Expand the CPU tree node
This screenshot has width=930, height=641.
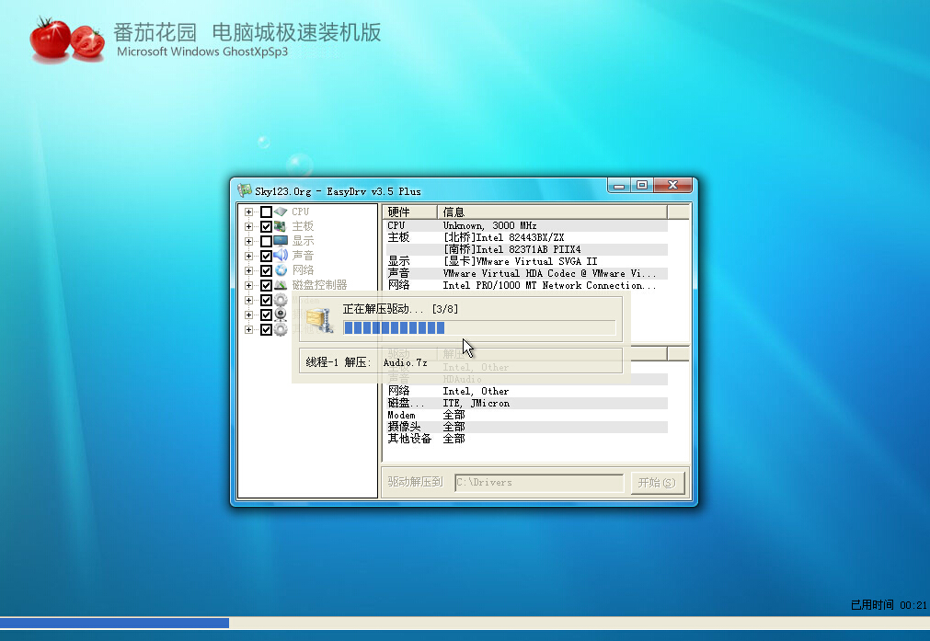pos(249,212)
